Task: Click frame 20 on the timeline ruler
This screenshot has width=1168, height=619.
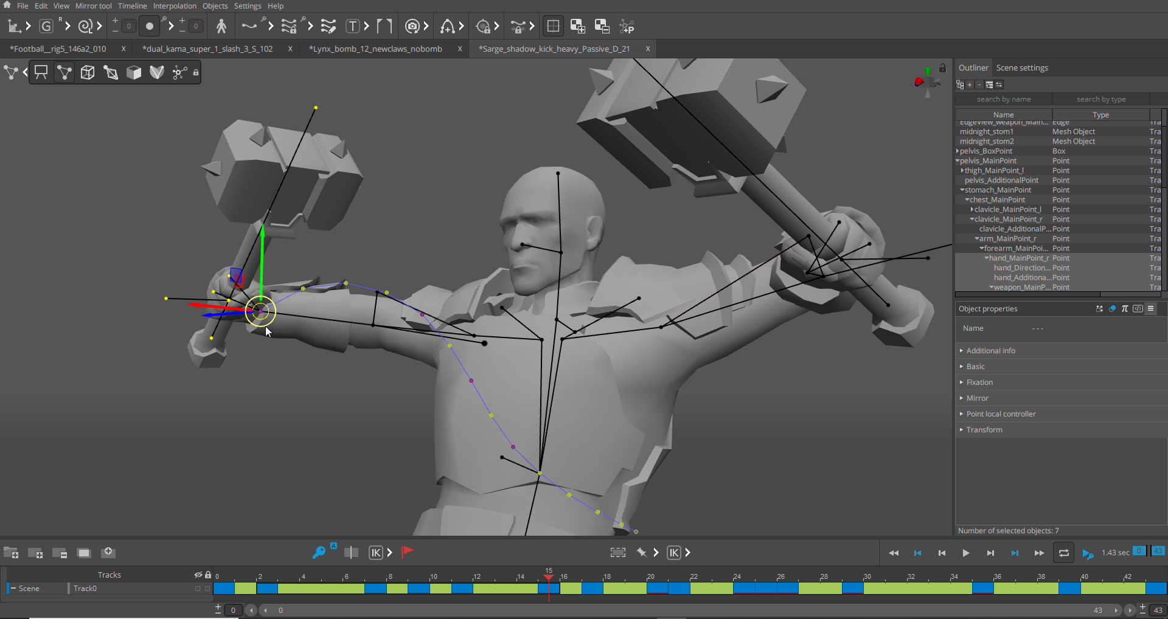Action: 650,576
